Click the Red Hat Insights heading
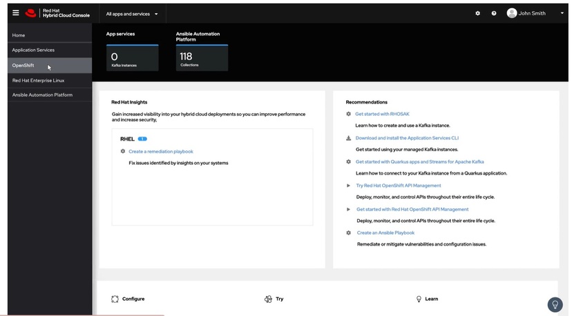The width and height of the screenshot is (572, 316). (x=129, y=102)
